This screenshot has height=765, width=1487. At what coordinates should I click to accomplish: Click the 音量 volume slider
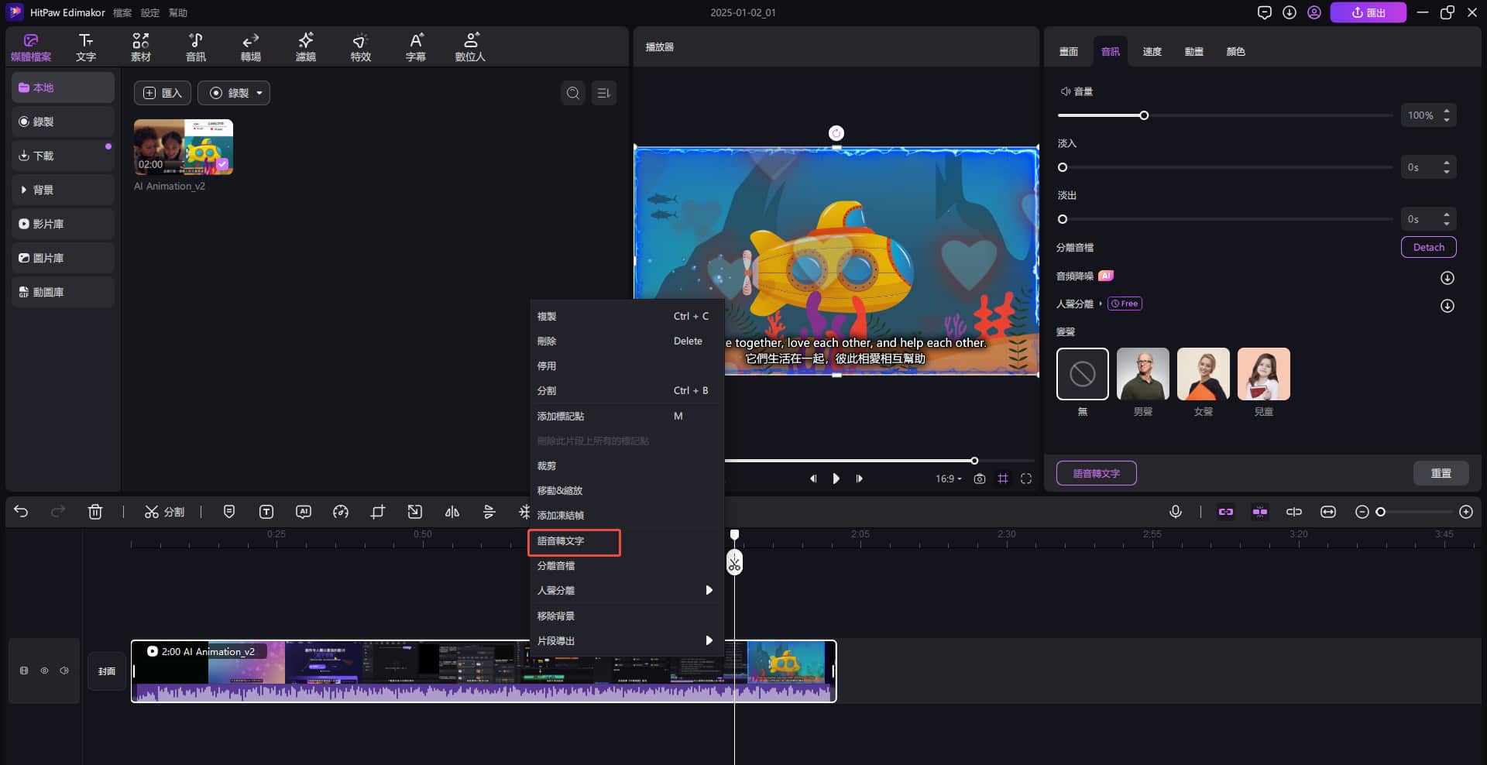pos(1143,115)
